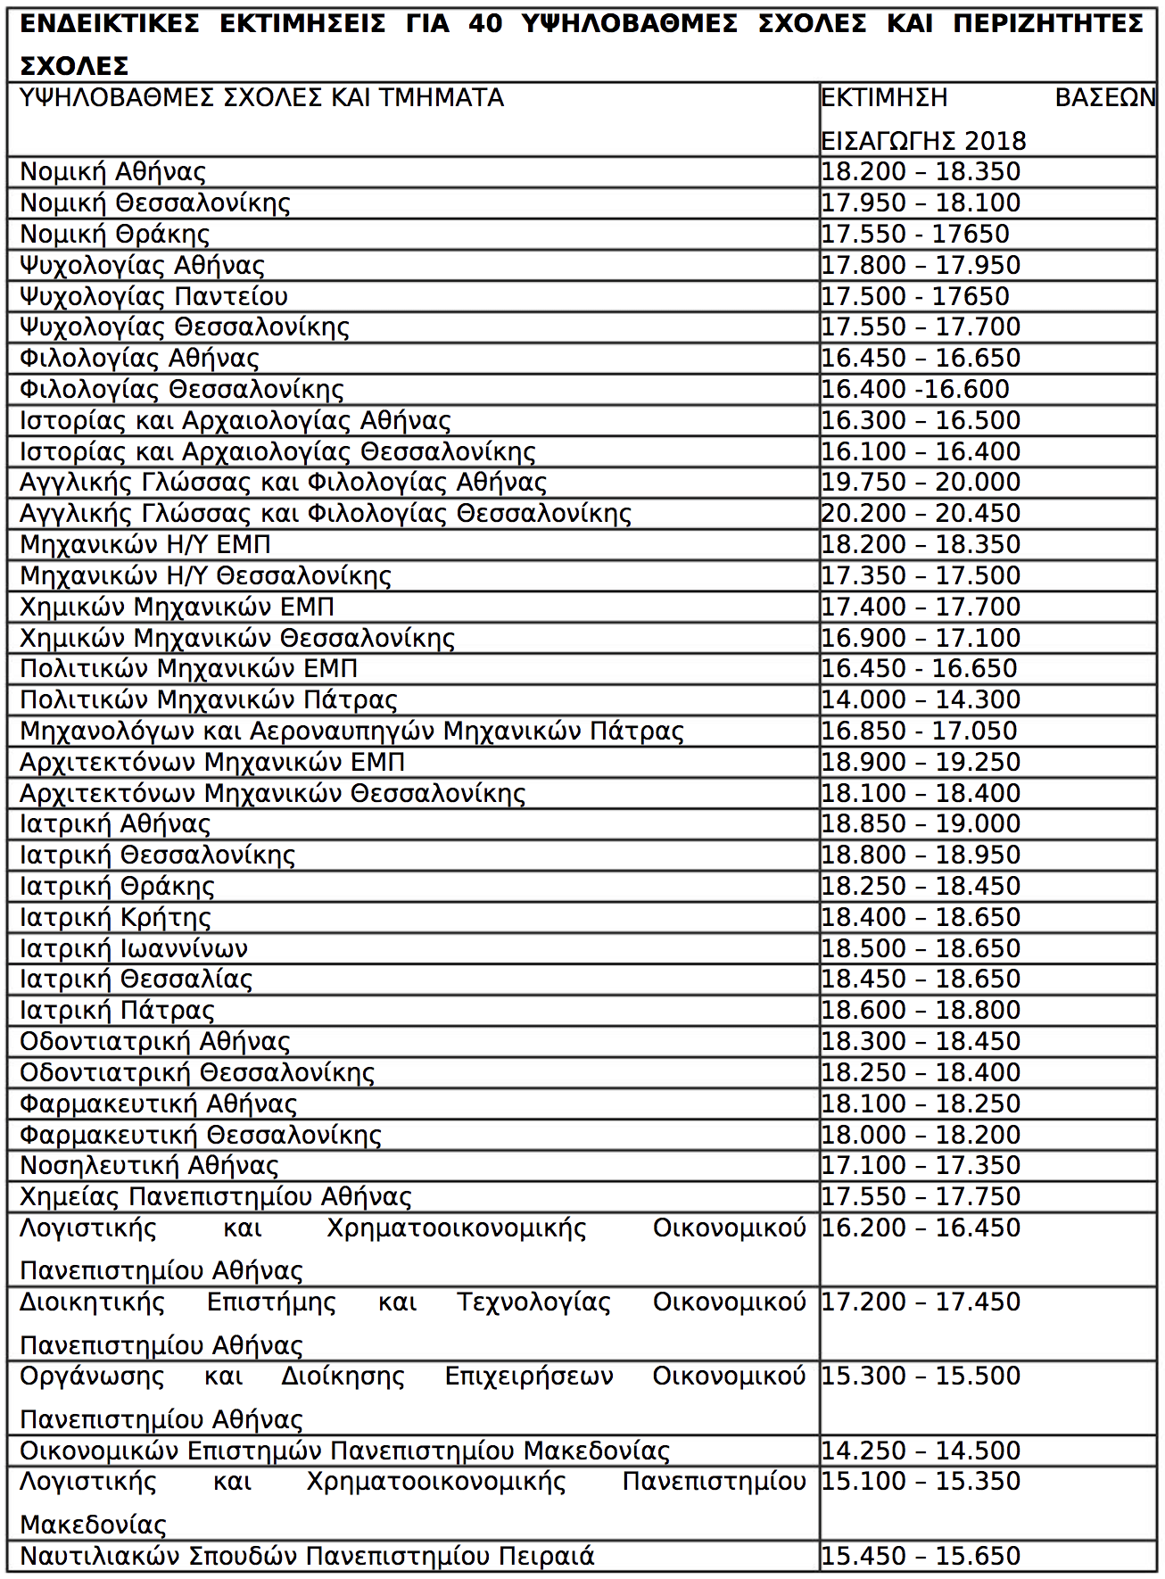Click 'Αγγλικής Γλώσσας και Φιλολογίας Αθήνας'
Image resolution: width=1165 pixels, height=1579 pixels.
click(x=283, y=483)
